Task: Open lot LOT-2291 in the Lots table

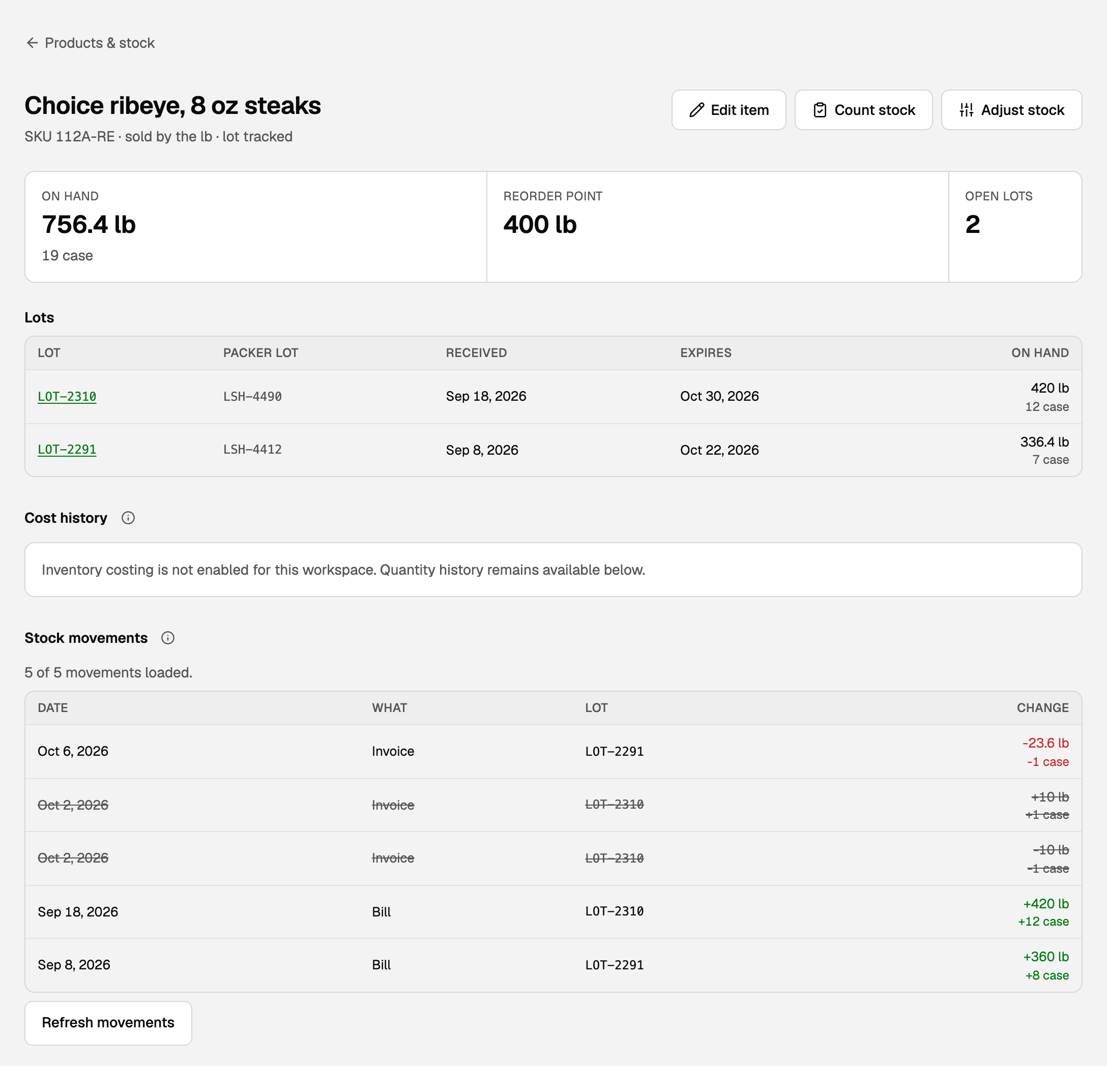Action: pos(67,450)
